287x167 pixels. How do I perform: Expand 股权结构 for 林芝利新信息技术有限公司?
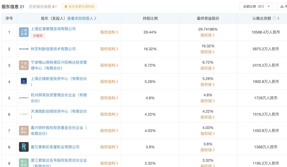pyautogui.click(x=109, y=49)
